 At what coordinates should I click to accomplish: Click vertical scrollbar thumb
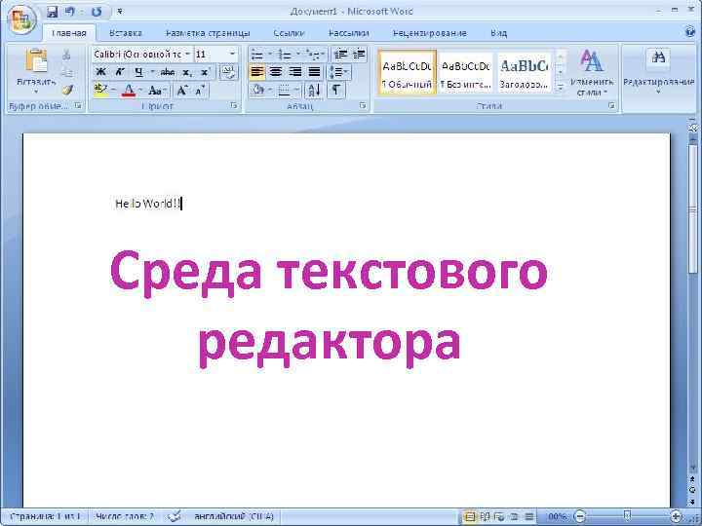[x=692, y=208]
